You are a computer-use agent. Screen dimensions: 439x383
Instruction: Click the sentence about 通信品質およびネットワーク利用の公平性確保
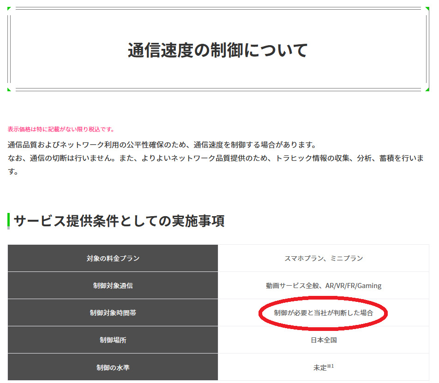(162, 145)
